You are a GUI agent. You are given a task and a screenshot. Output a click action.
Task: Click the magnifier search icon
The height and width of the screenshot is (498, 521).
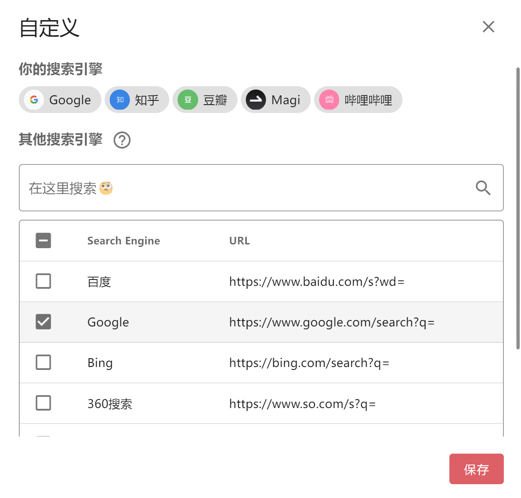pos(483,188)
